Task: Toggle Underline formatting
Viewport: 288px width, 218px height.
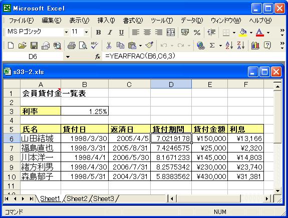Action: pyautogui.click(x=121, y=32)
